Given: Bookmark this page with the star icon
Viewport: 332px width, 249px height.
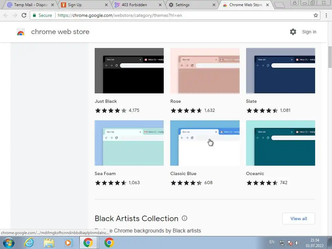Looking at the screenshot, I should click(316, 15).
